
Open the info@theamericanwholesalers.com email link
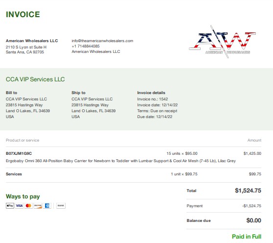coord(102,41)
